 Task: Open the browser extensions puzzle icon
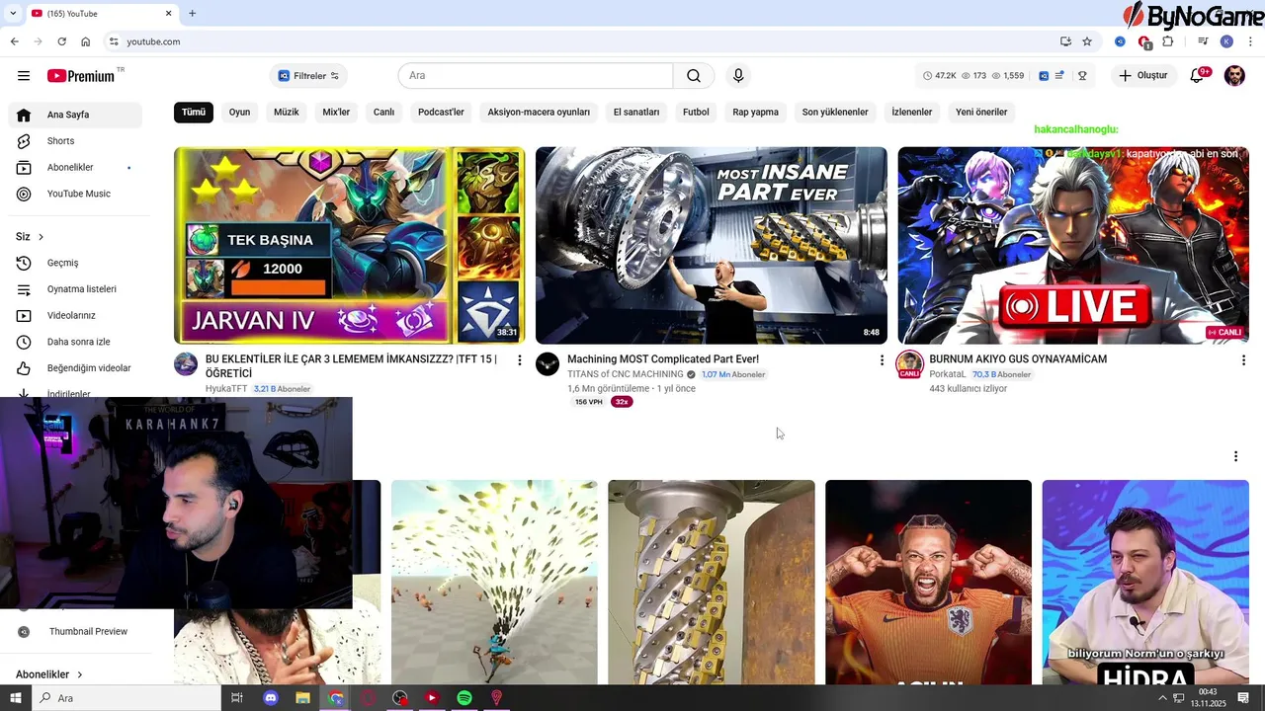tap(1168, 41)
